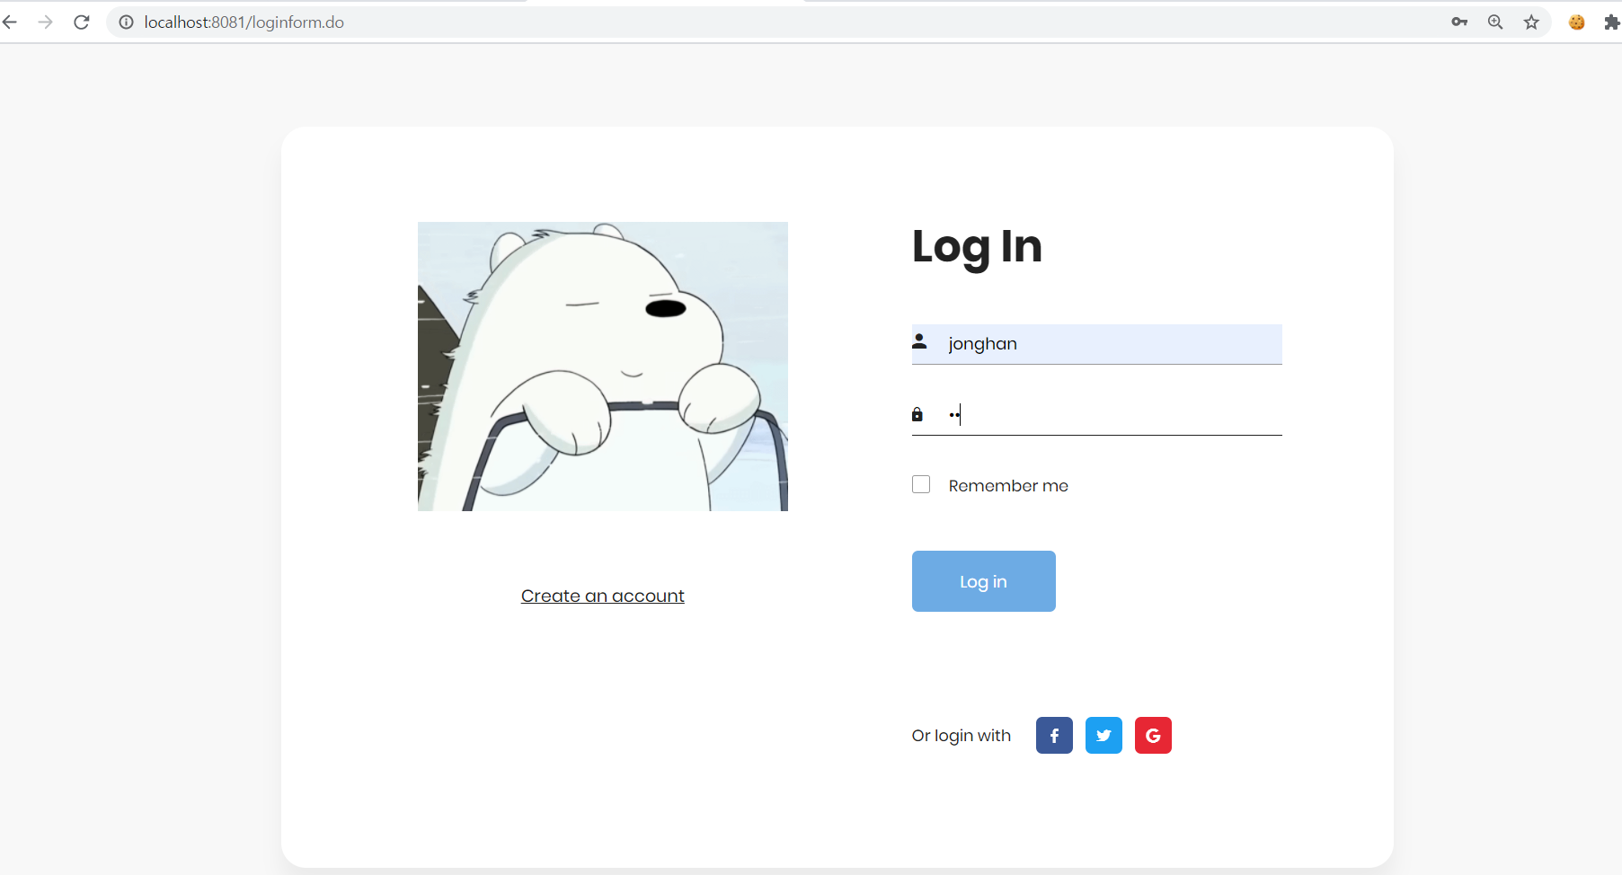
Task: Reload the login page
Action: [81, 22]
